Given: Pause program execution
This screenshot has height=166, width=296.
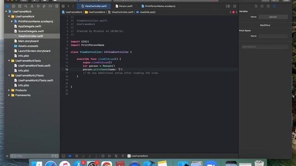Looking at the screenshot, I should [x=76, y=156].
